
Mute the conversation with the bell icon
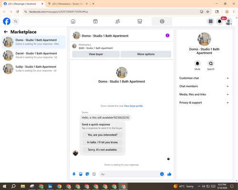[198, 64]
